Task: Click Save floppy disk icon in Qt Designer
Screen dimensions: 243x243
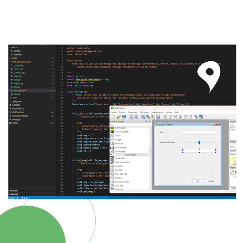Action: [x=124, y=117]
